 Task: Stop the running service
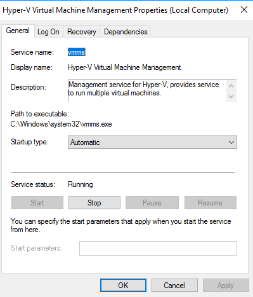pyautogui.click(x=94, y=203)
